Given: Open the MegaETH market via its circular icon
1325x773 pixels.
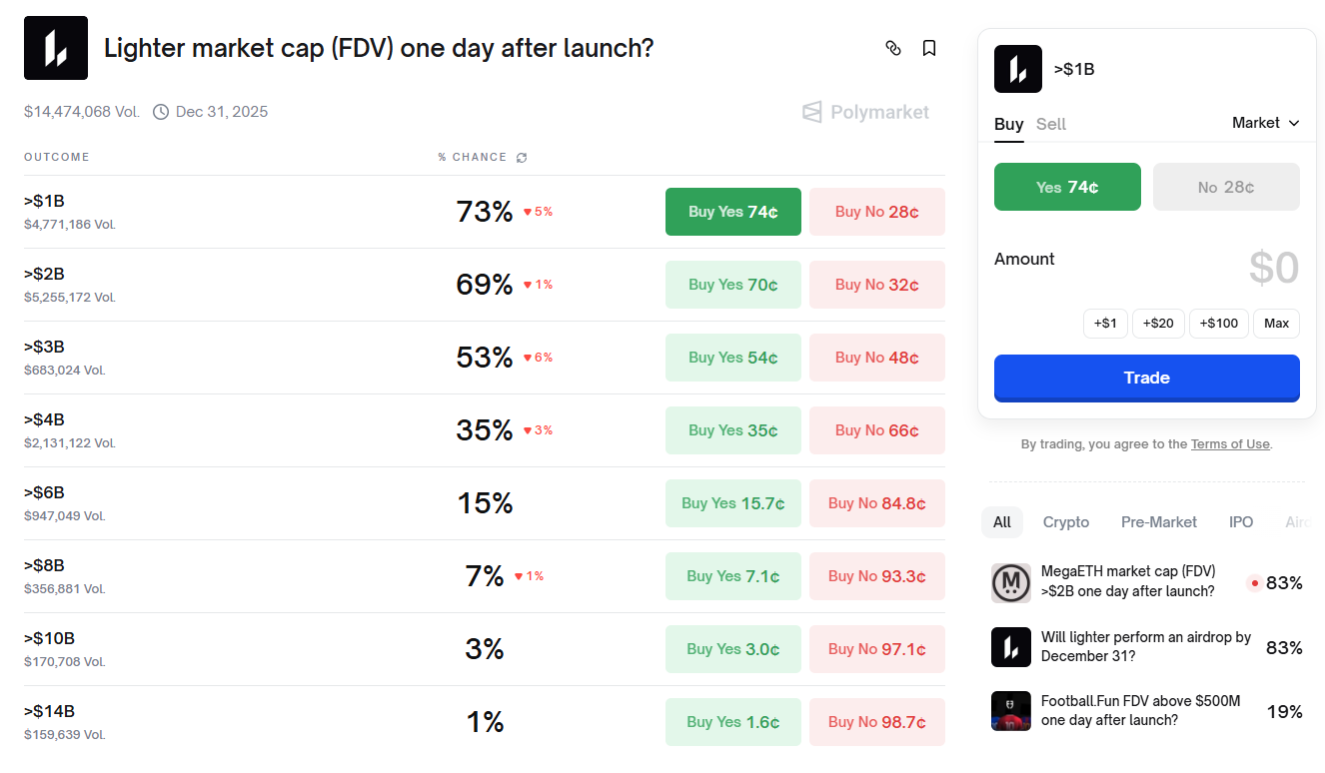Looking at the screenshot, I should point(1010,582).
